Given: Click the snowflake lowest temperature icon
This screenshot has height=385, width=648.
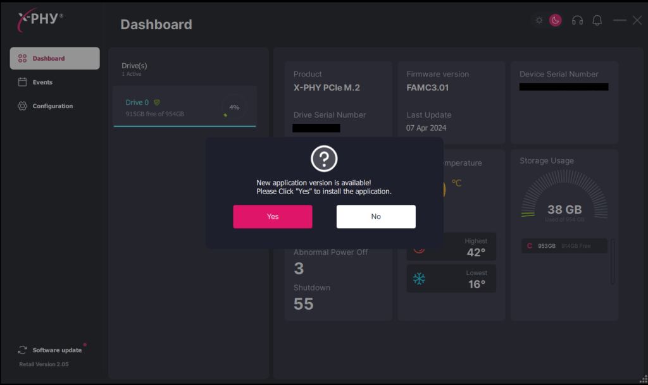Looking at the screenshot, I should [x=419, y=279].
